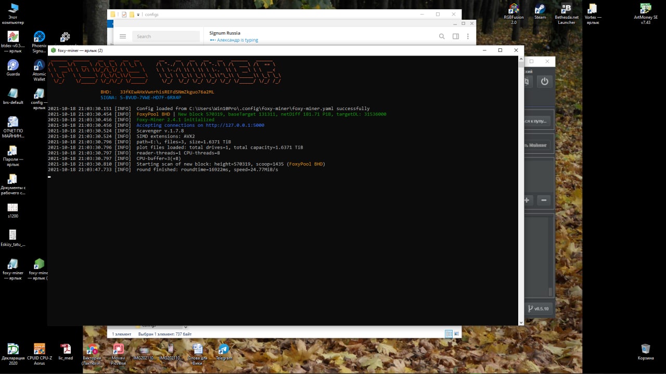The width and height of the screenshot is (666, 374).
Task: Open the quick access dropdown in configs Explorer title
Action: 138,15
